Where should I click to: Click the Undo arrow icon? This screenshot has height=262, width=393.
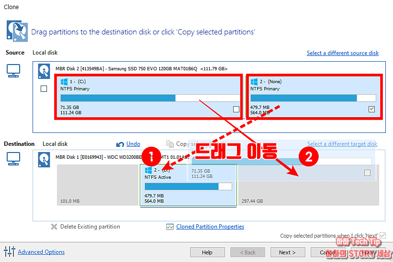click(120, 144)
